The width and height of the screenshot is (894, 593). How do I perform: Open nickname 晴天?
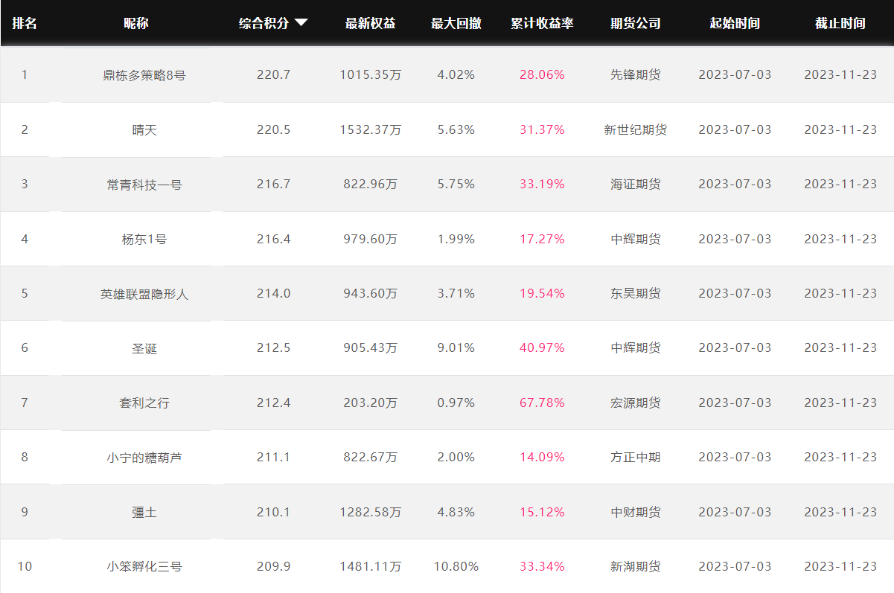(x=144, y=130)
